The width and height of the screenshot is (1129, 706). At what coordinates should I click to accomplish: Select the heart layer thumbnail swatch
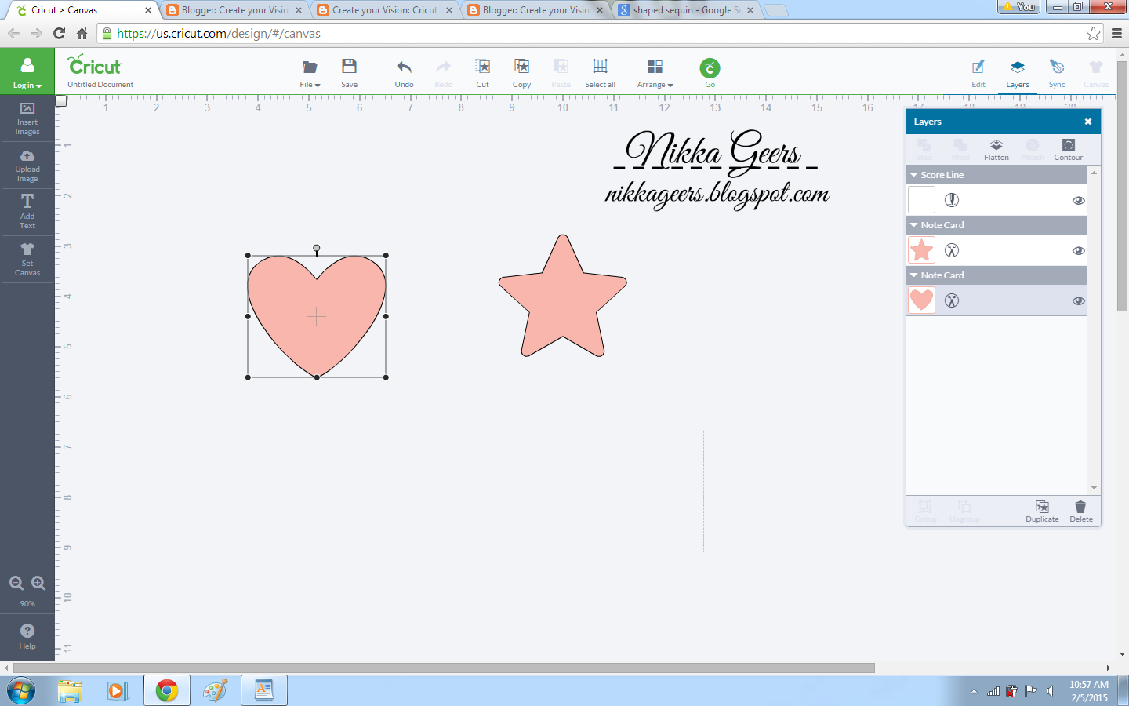point(921,300)
